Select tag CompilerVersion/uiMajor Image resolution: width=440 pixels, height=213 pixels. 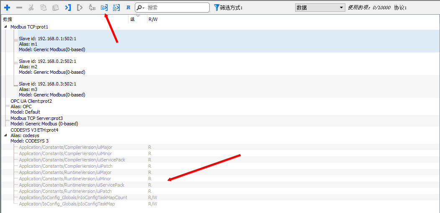click(x=66, y=147)
